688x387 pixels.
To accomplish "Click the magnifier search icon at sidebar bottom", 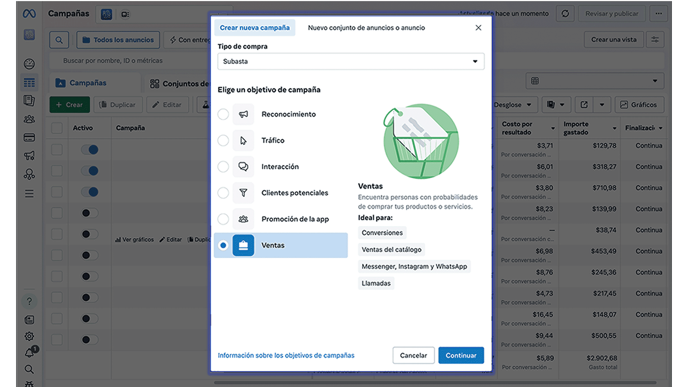I will 29,369.
